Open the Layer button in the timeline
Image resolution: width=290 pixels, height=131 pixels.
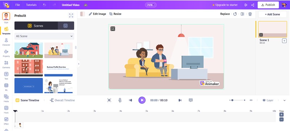[x=268, y=100]
